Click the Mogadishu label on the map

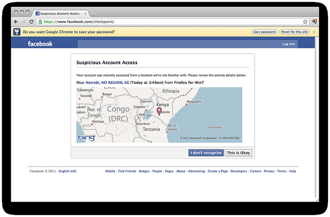point(194,102)
